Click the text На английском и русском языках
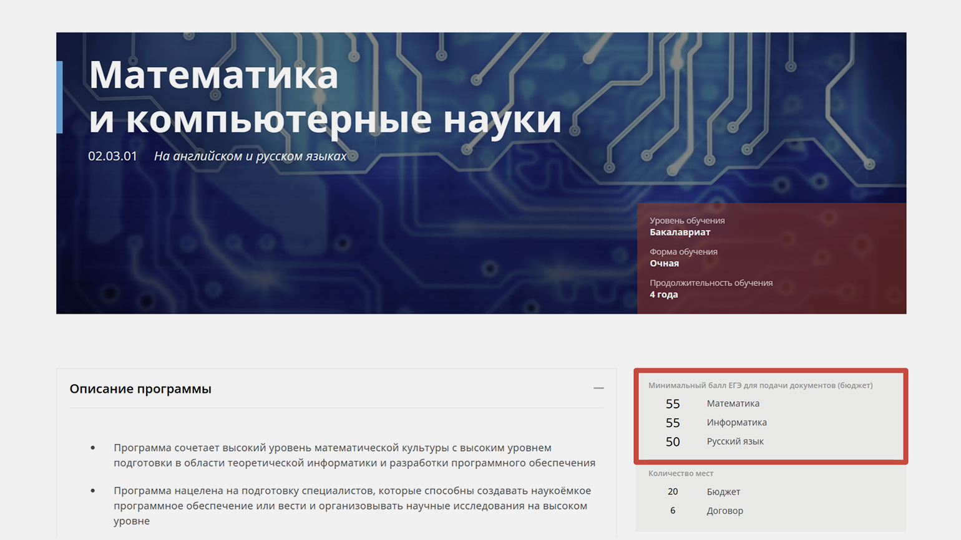This screenshot has width=961, height=540. click(x=250, y=156)
